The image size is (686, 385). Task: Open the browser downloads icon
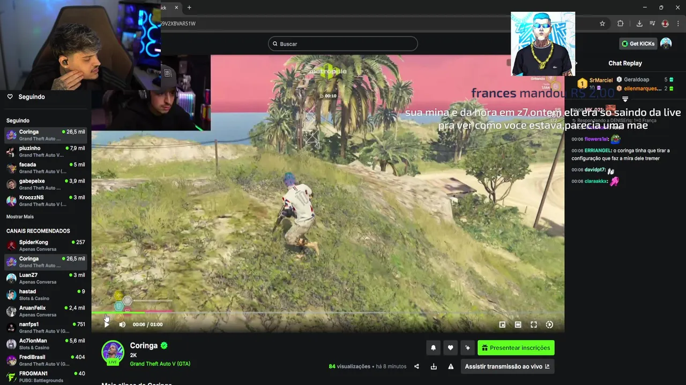[x=639, y=24]
